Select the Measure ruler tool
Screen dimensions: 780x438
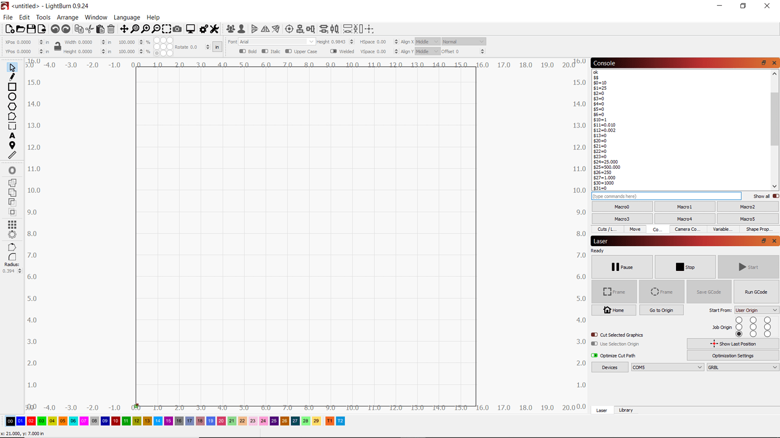click(x=12, y=155)
